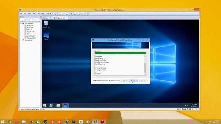
Task: Click the Recycle Bin desktop icon in the VM
Action: click(46, 24)
